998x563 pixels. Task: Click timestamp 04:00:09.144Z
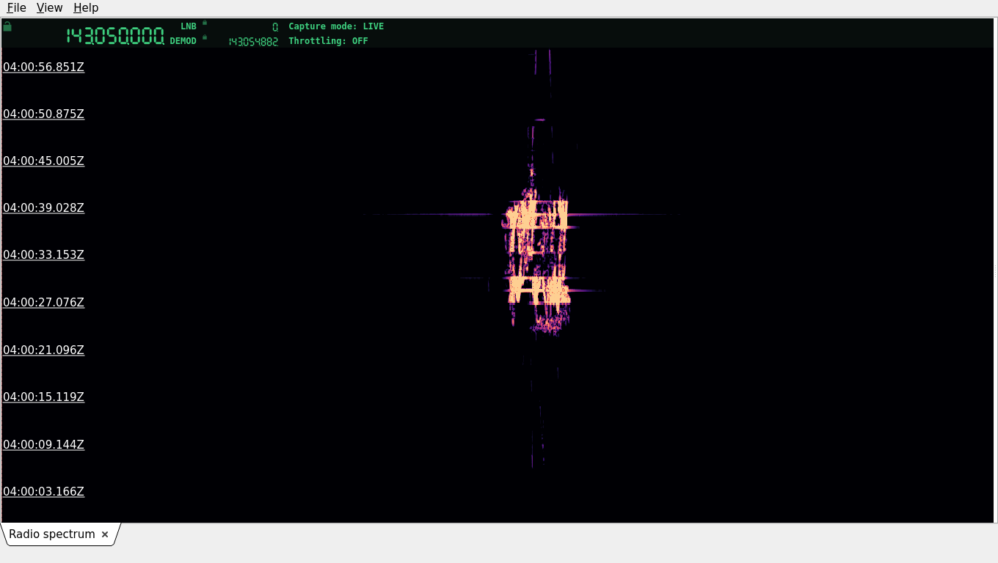pos(43,445)
